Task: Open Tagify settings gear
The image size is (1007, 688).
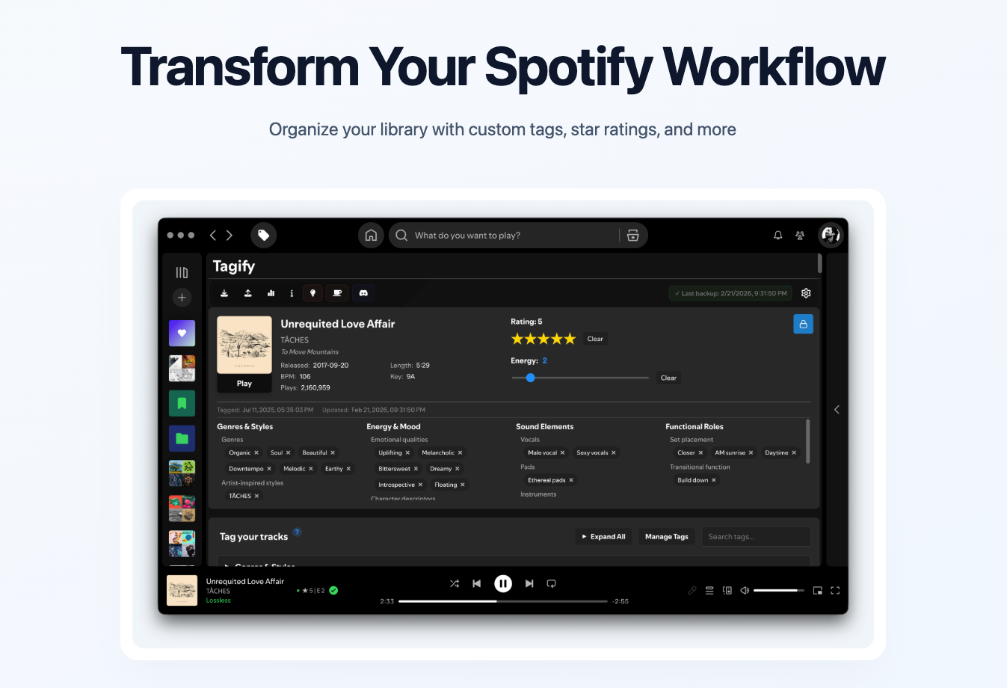Action: [806, 293]
